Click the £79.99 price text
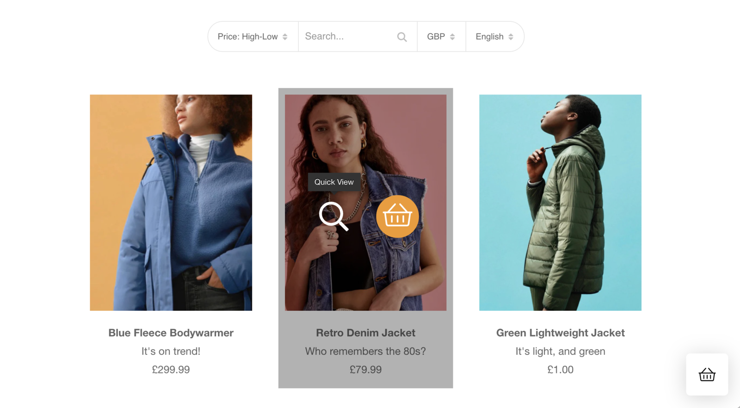Screen dimensions: 740x408 coord(365,370)
